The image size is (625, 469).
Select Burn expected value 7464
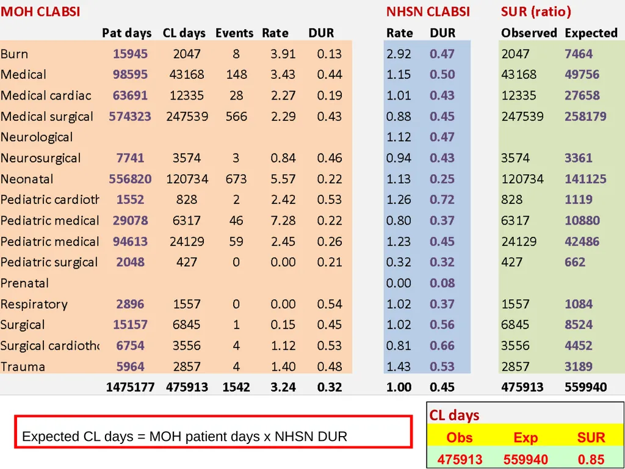click(579, 54)
